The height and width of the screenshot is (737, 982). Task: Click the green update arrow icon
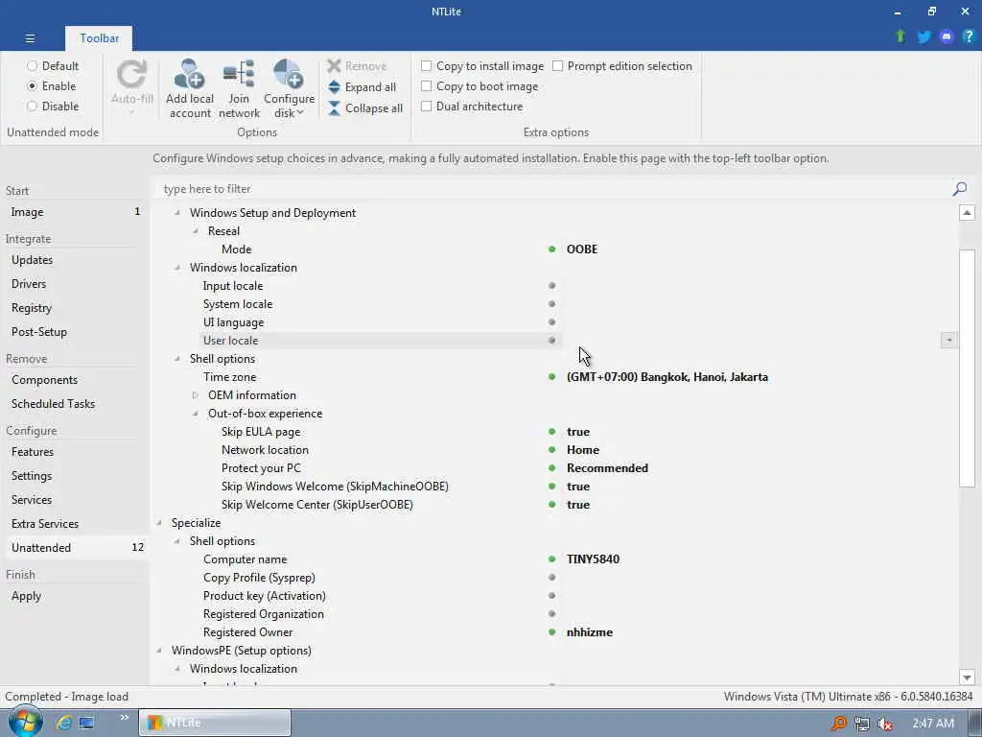(x=900, y=36)
